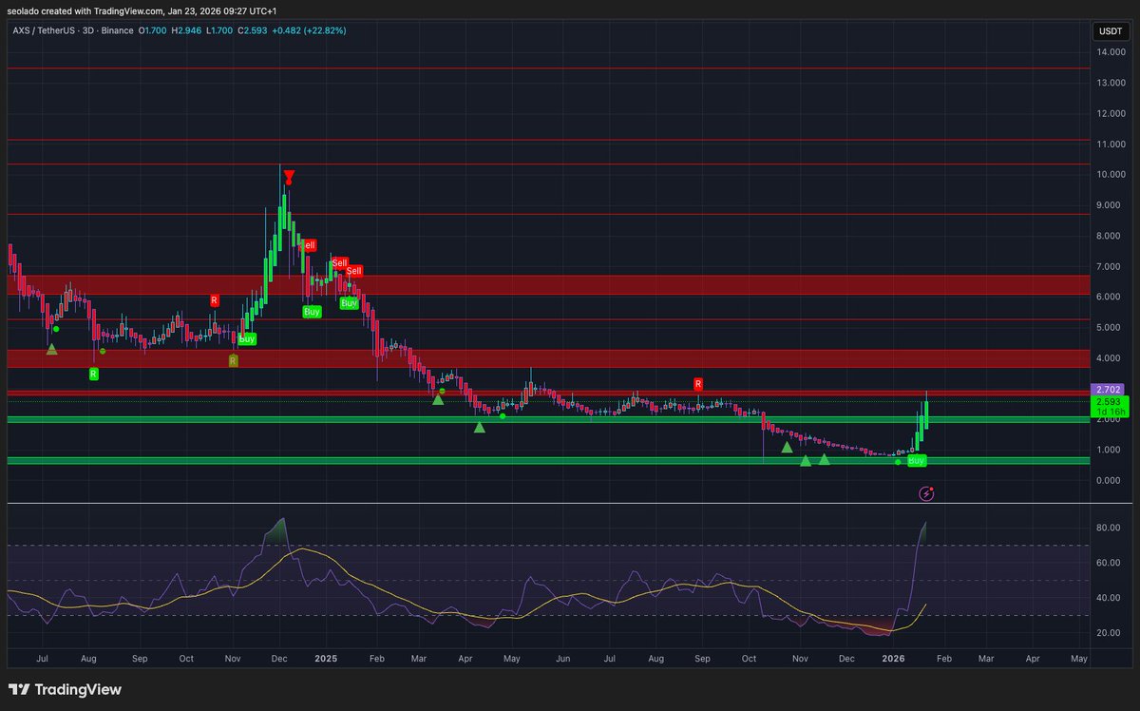Click the green up-triangle in July 2024
The height and width of the screenshot is (711, 1140).
point(51,350)
